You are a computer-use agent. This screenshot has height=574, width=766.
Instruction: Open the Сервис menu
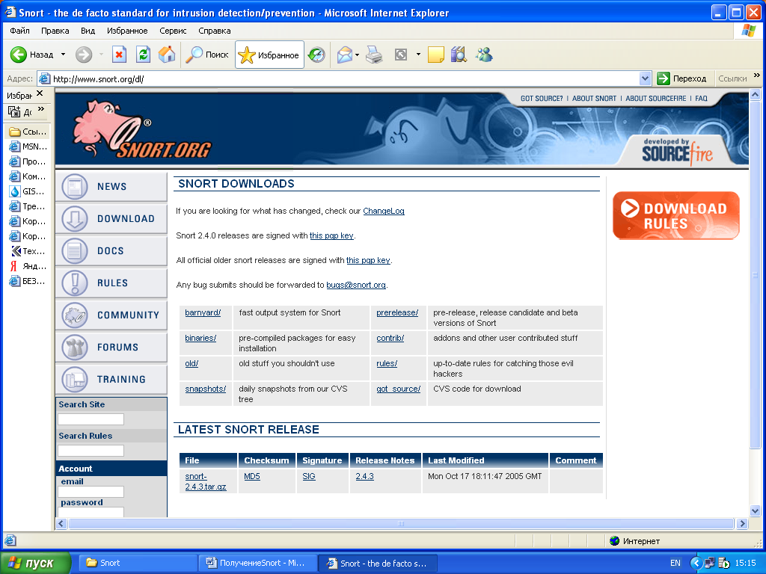[x=173, y=31]
